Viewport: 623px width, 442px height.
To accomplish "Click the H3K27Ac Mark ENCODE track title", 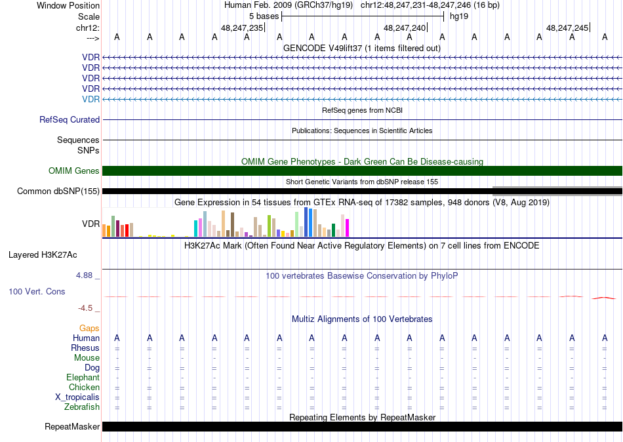I will pos(361,246).
